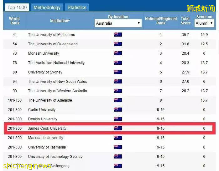Open the By location Australia dropdown
Screen dimensions: 219x171
coord(118,23)
